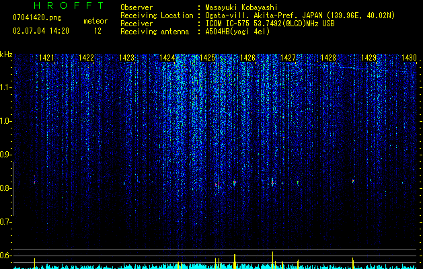The image size is (423, 269).
Task: Click the meteor echo between 1428 and 1429
Action: click(x=353, y=180)
